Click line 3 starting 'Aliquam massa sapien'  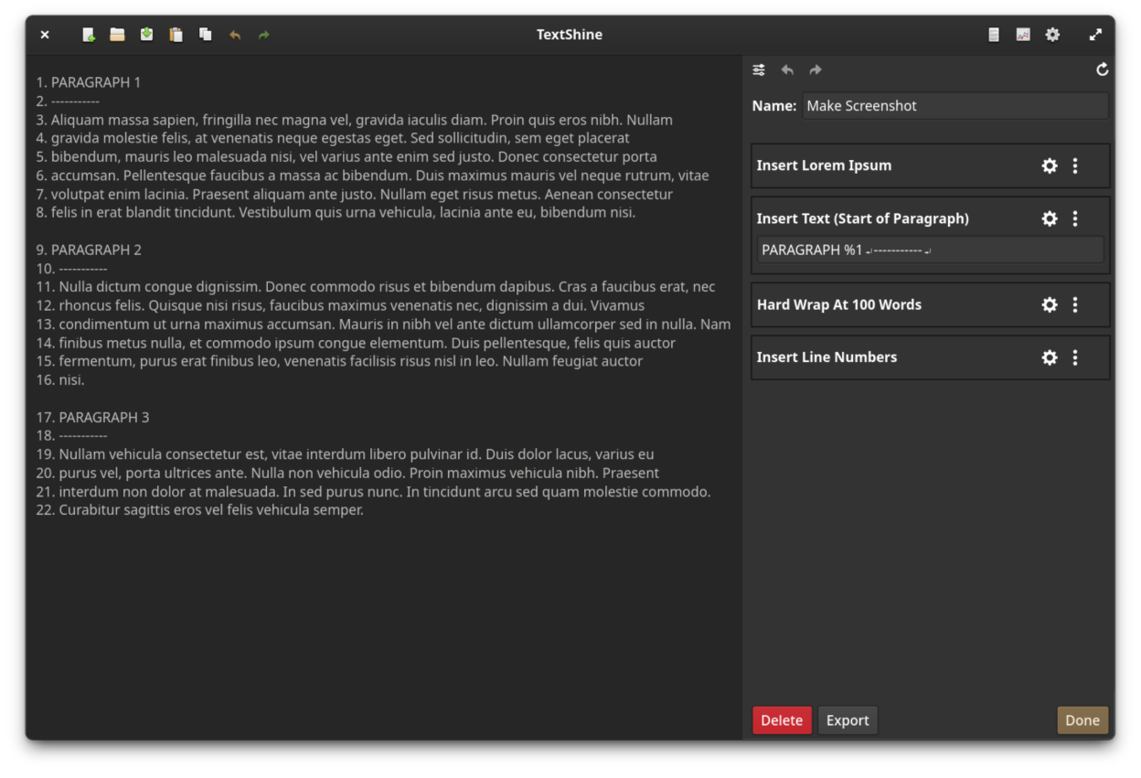pos(355,120)
